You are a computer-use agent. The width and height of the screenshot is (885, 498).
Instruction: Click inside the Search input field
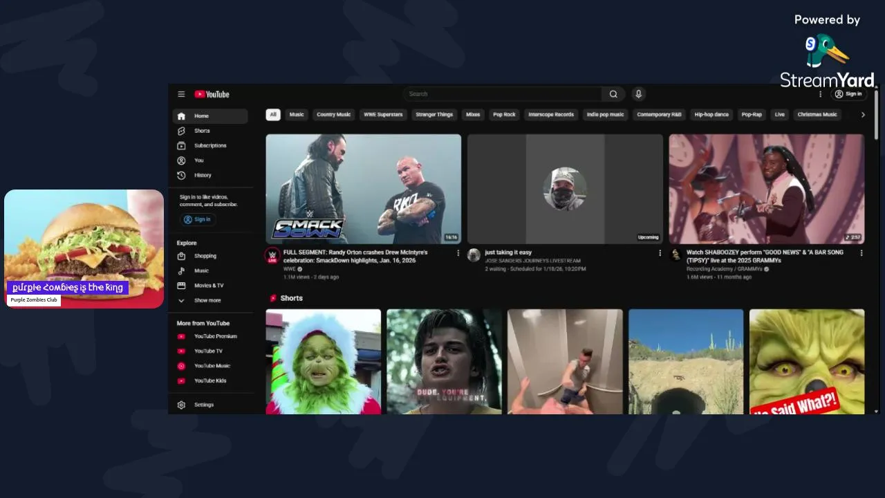tap(503, 94)
